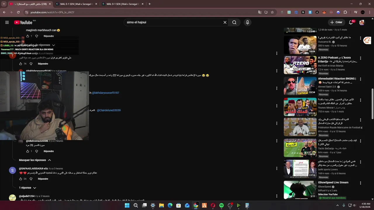Open the Chrome three-dot menu

pos(369,12)
